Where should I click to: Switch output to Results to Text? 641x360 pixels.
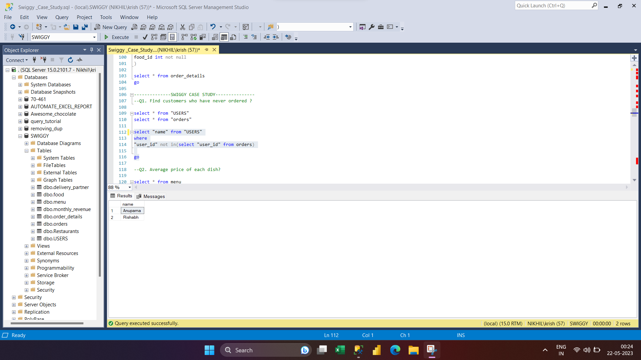click(x=215, y=37)
